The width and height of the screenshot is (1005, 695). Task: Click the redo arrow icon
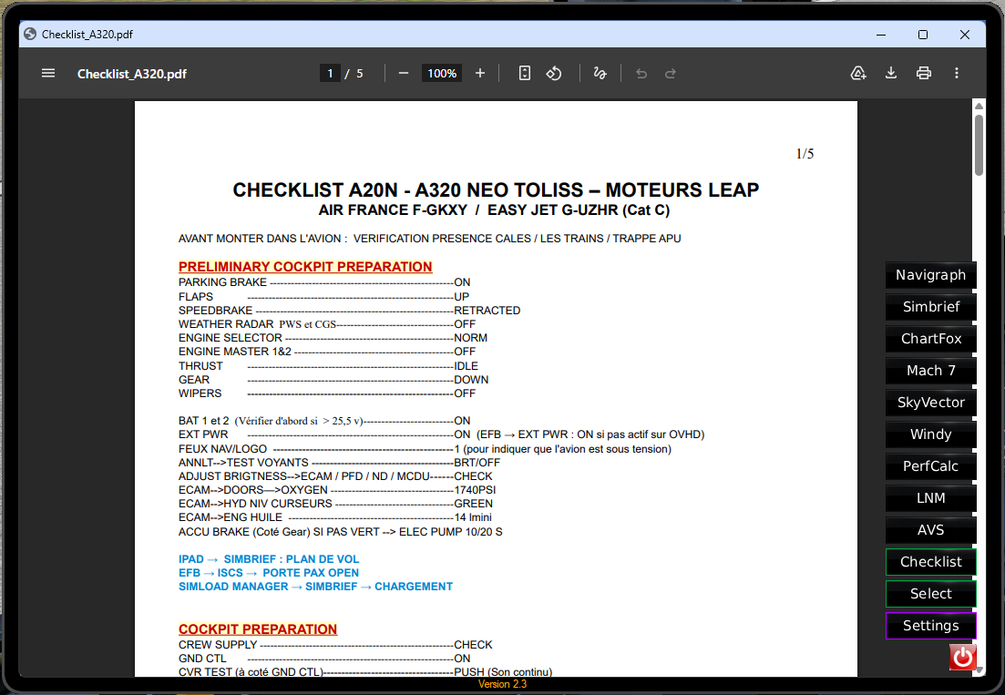671,74
